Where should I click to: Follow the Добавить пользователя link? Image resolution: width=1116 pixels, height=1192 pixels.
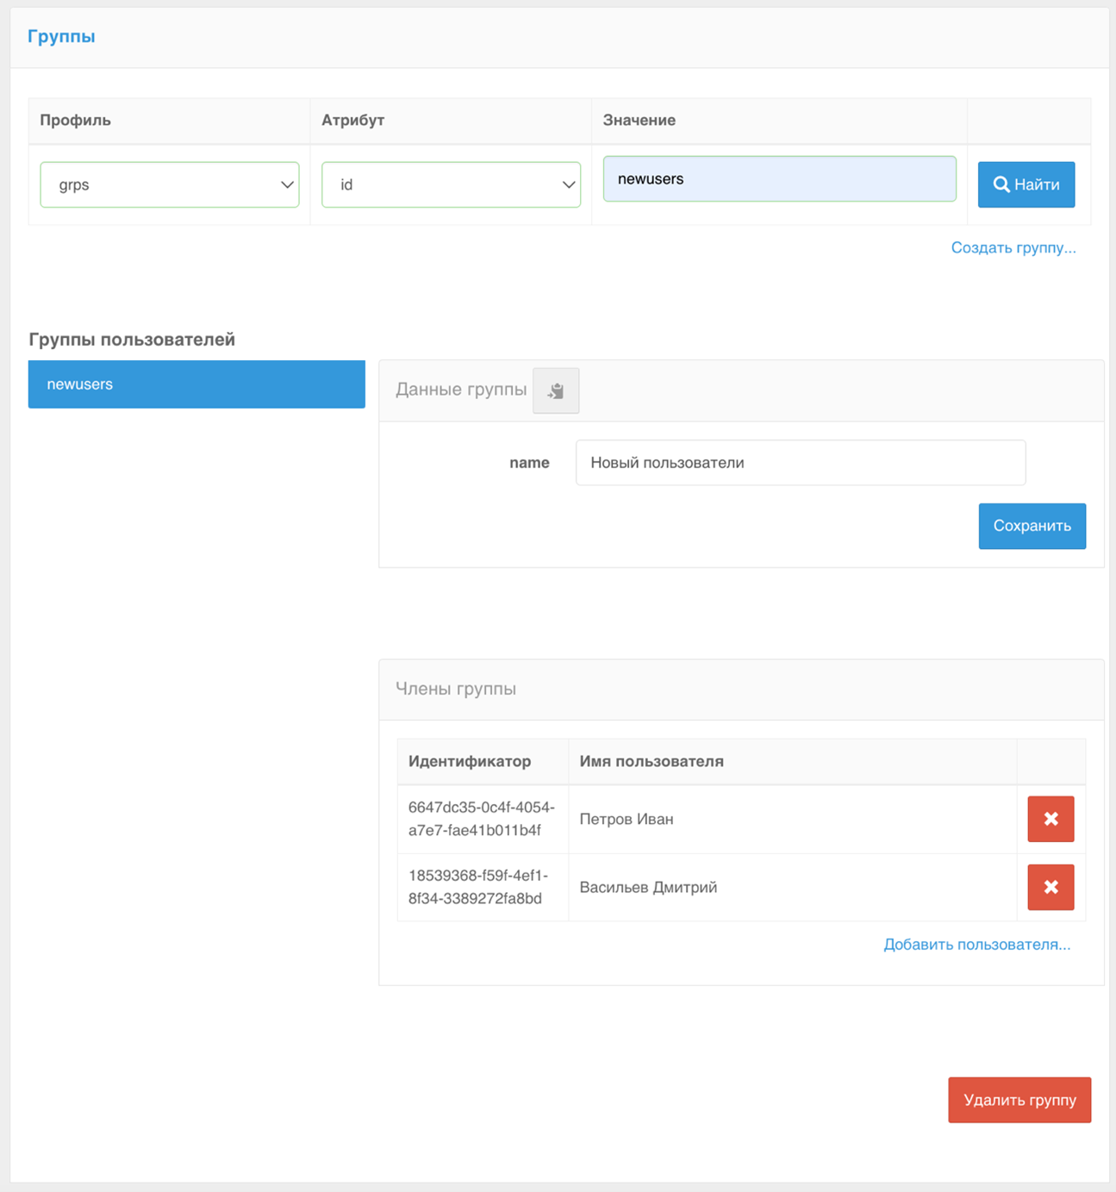(976, 945)
